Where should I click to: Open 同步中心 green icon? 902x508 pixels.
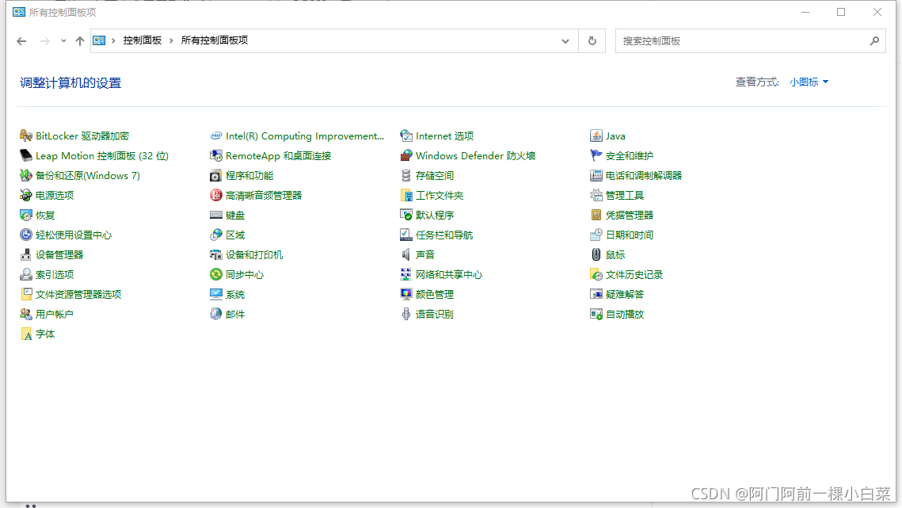point(215,275)
